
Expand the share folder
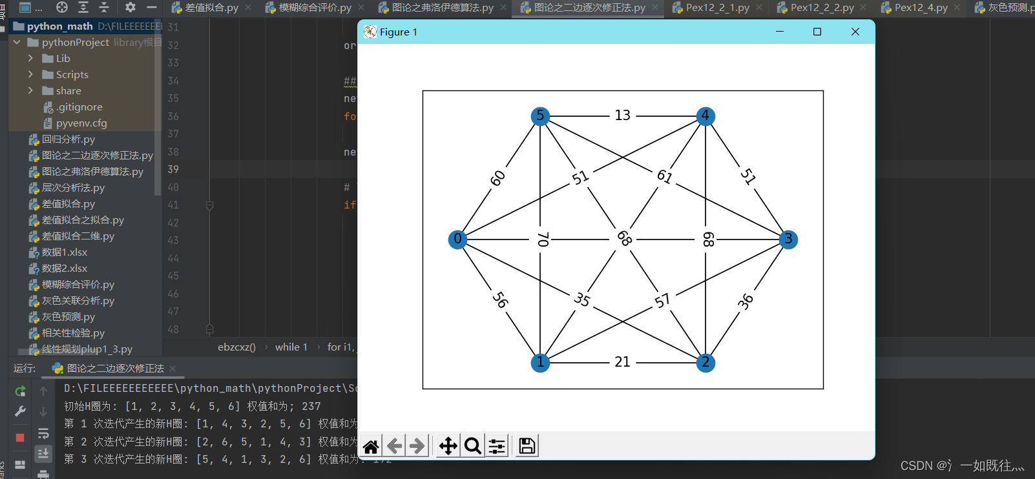30,90
